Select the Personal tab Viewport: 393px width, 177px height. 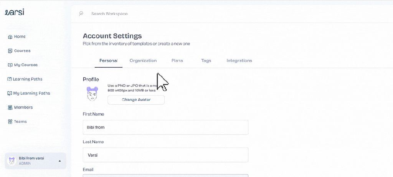point(109,61)
